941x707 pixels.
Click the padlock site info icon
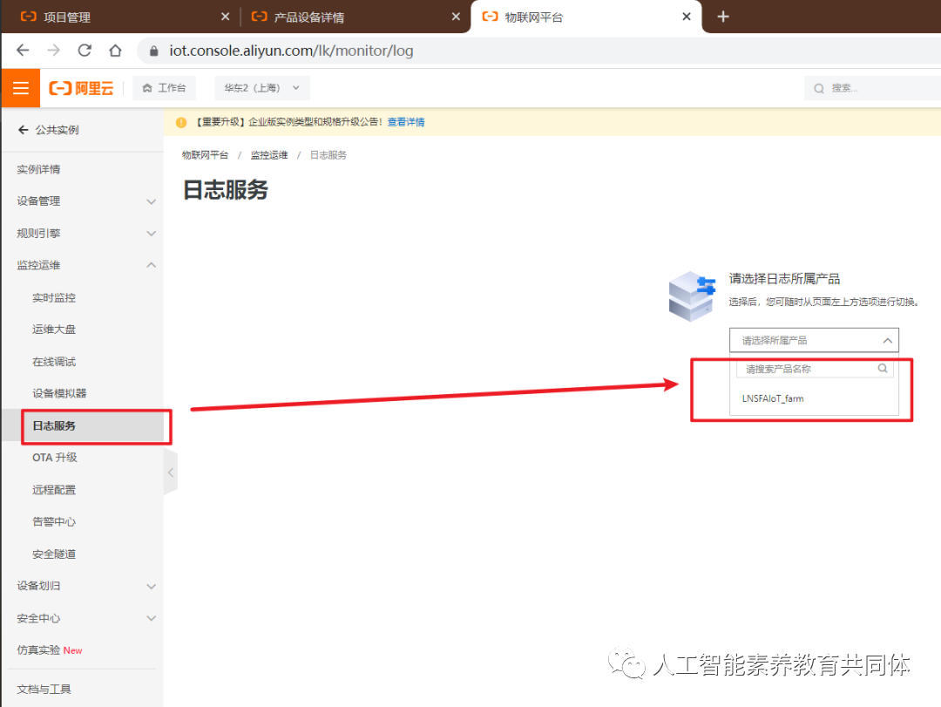pyautogui.click(x=153, y=51)
